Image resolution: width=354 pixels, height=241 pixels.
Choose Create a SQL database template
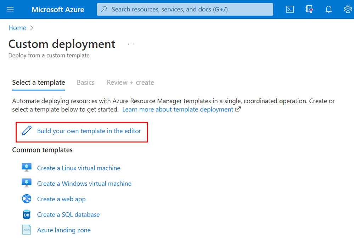[x=68, y=214]
